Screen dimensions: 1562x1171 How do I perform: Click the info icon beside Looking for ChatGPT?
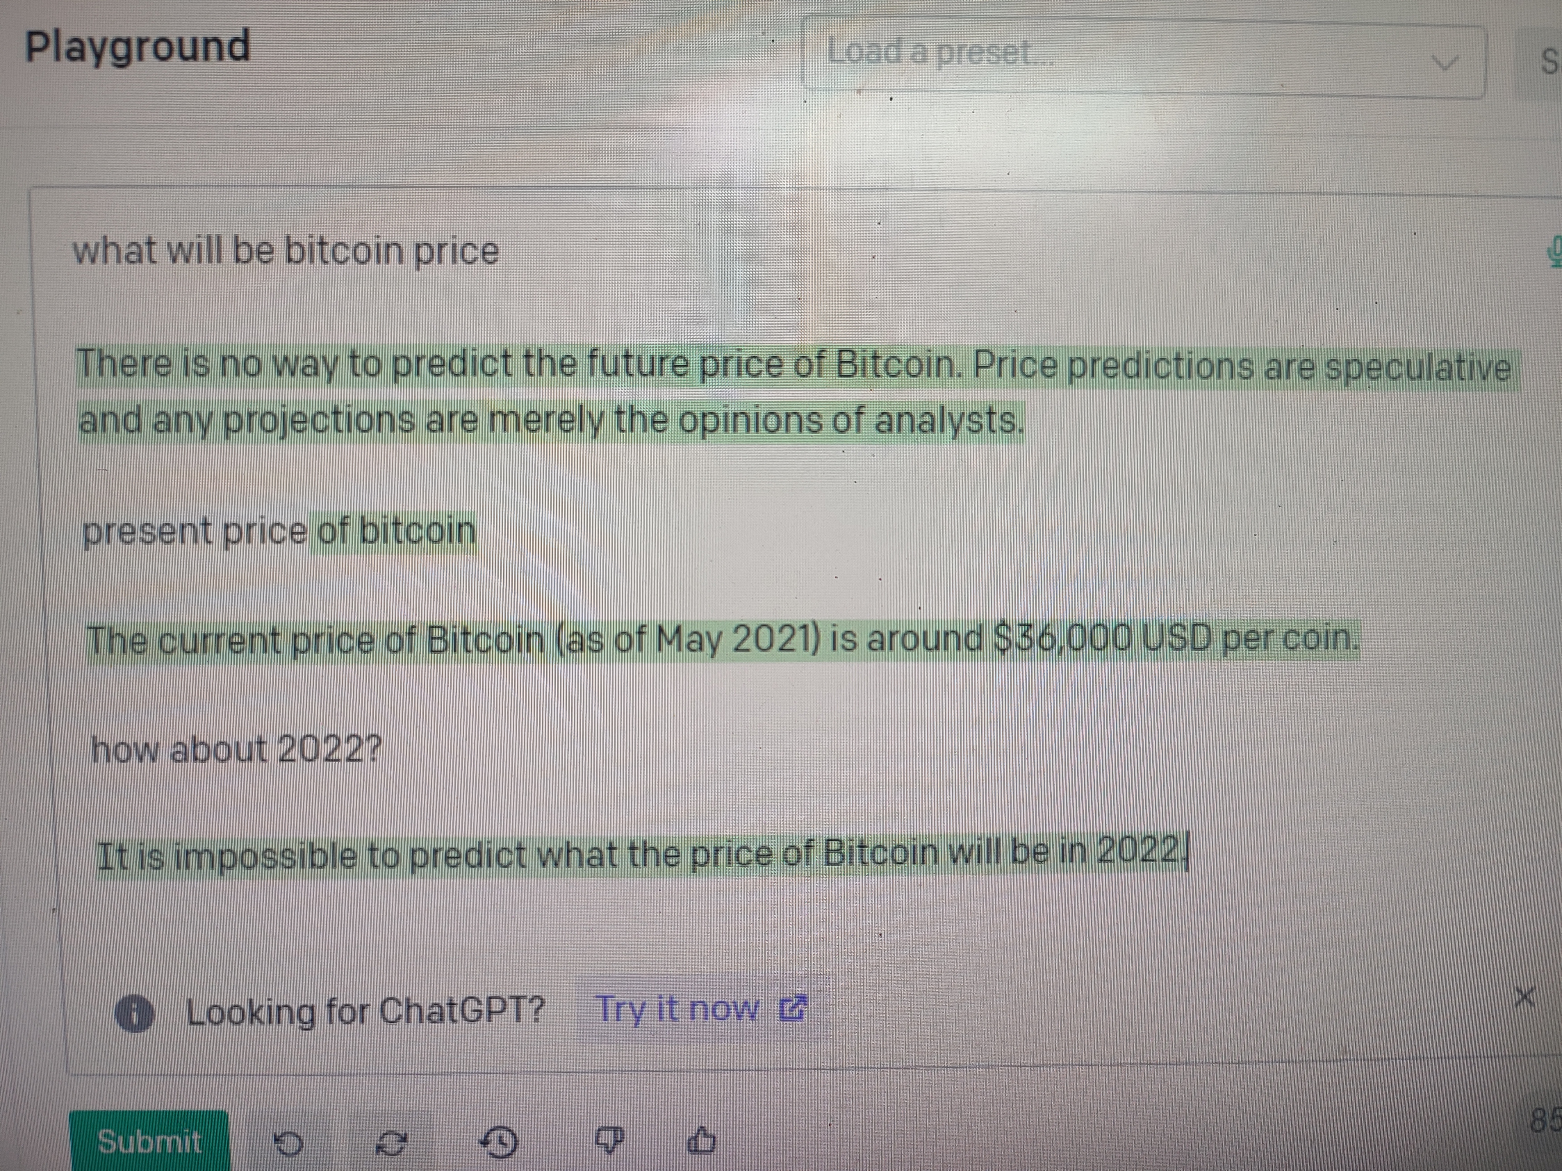(134, 1014)
